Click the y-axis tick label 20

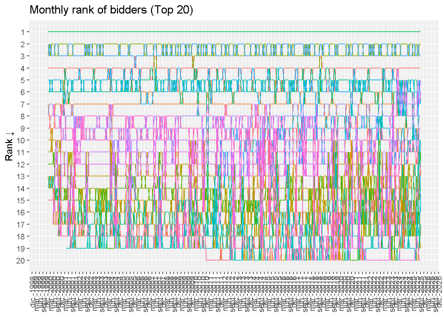[x=20, y=261]
